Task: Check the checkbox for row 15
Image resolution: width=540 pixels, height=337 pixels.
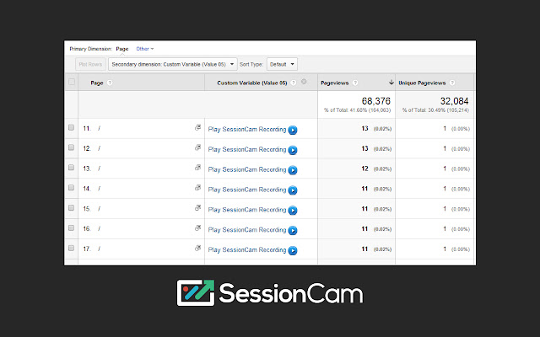Action: point(71,207)
